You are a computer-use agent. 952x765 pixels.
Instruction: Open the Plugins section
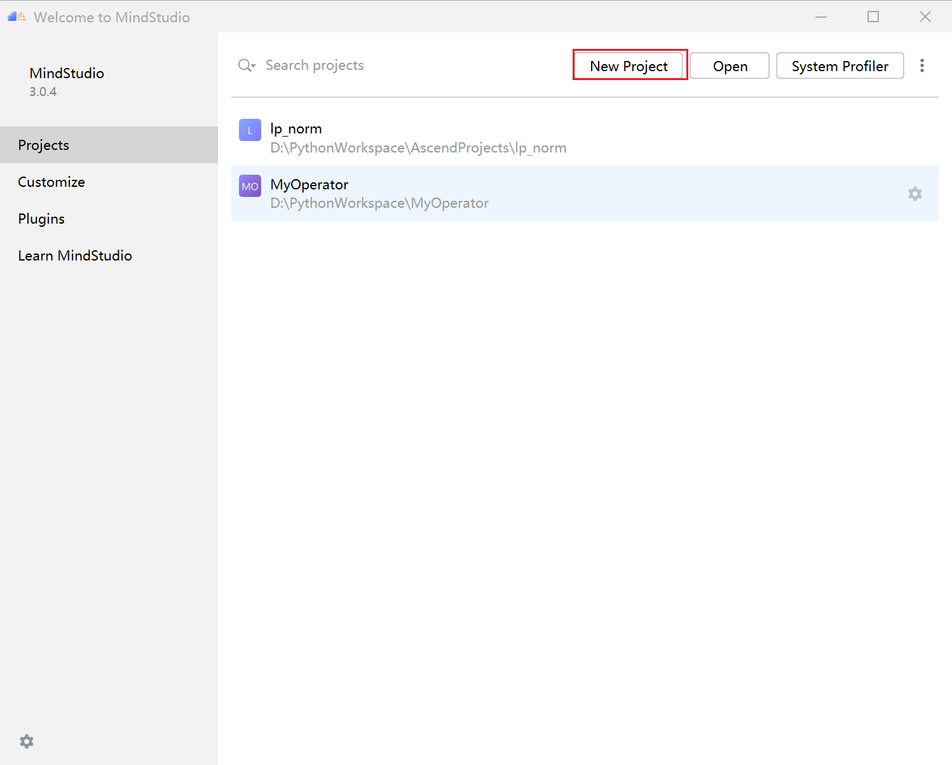[109, 219]
